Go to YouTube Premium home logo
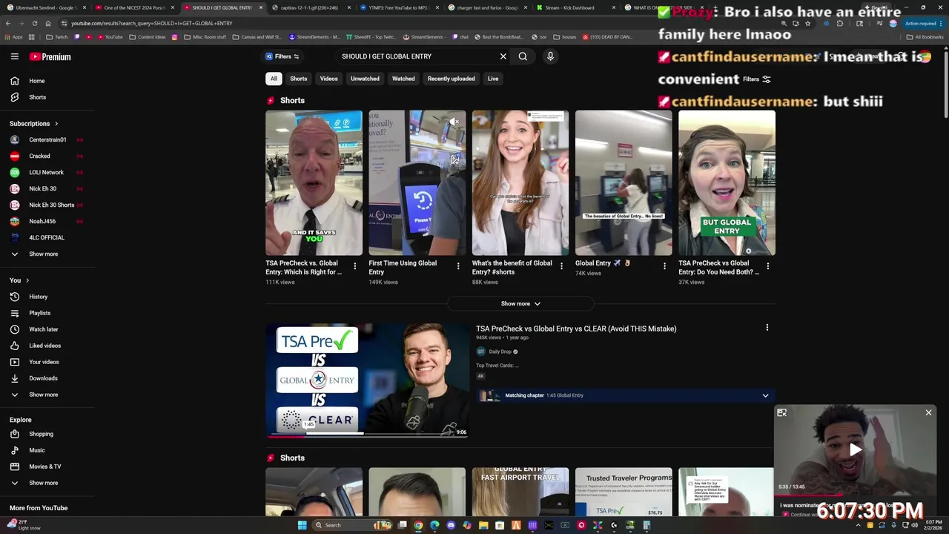The image size is (949, 534). pos(50,56)
